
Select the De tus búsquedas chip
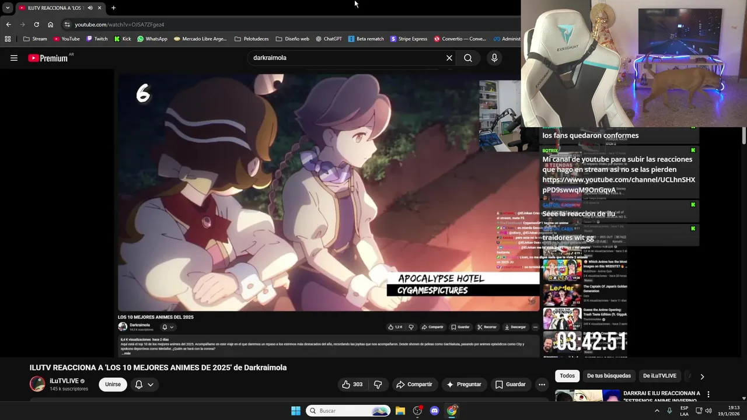(609, 376)
